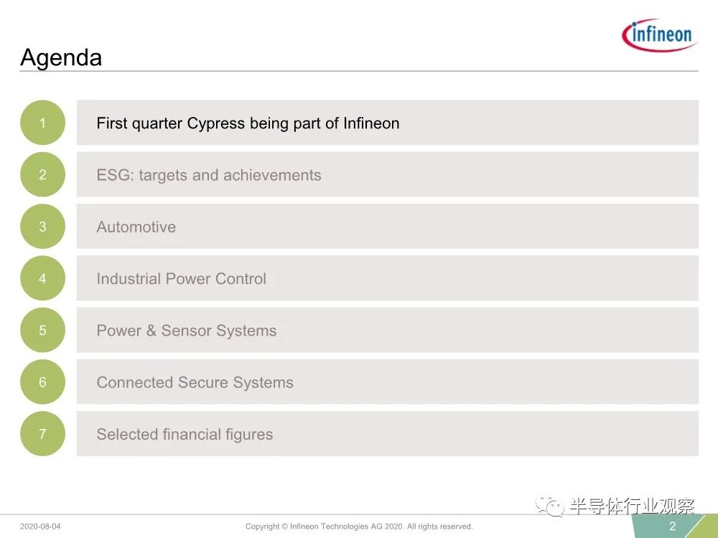Screen dimensions: 718x538
Task: Select Selected financial figures item
Action: (388, 434)
